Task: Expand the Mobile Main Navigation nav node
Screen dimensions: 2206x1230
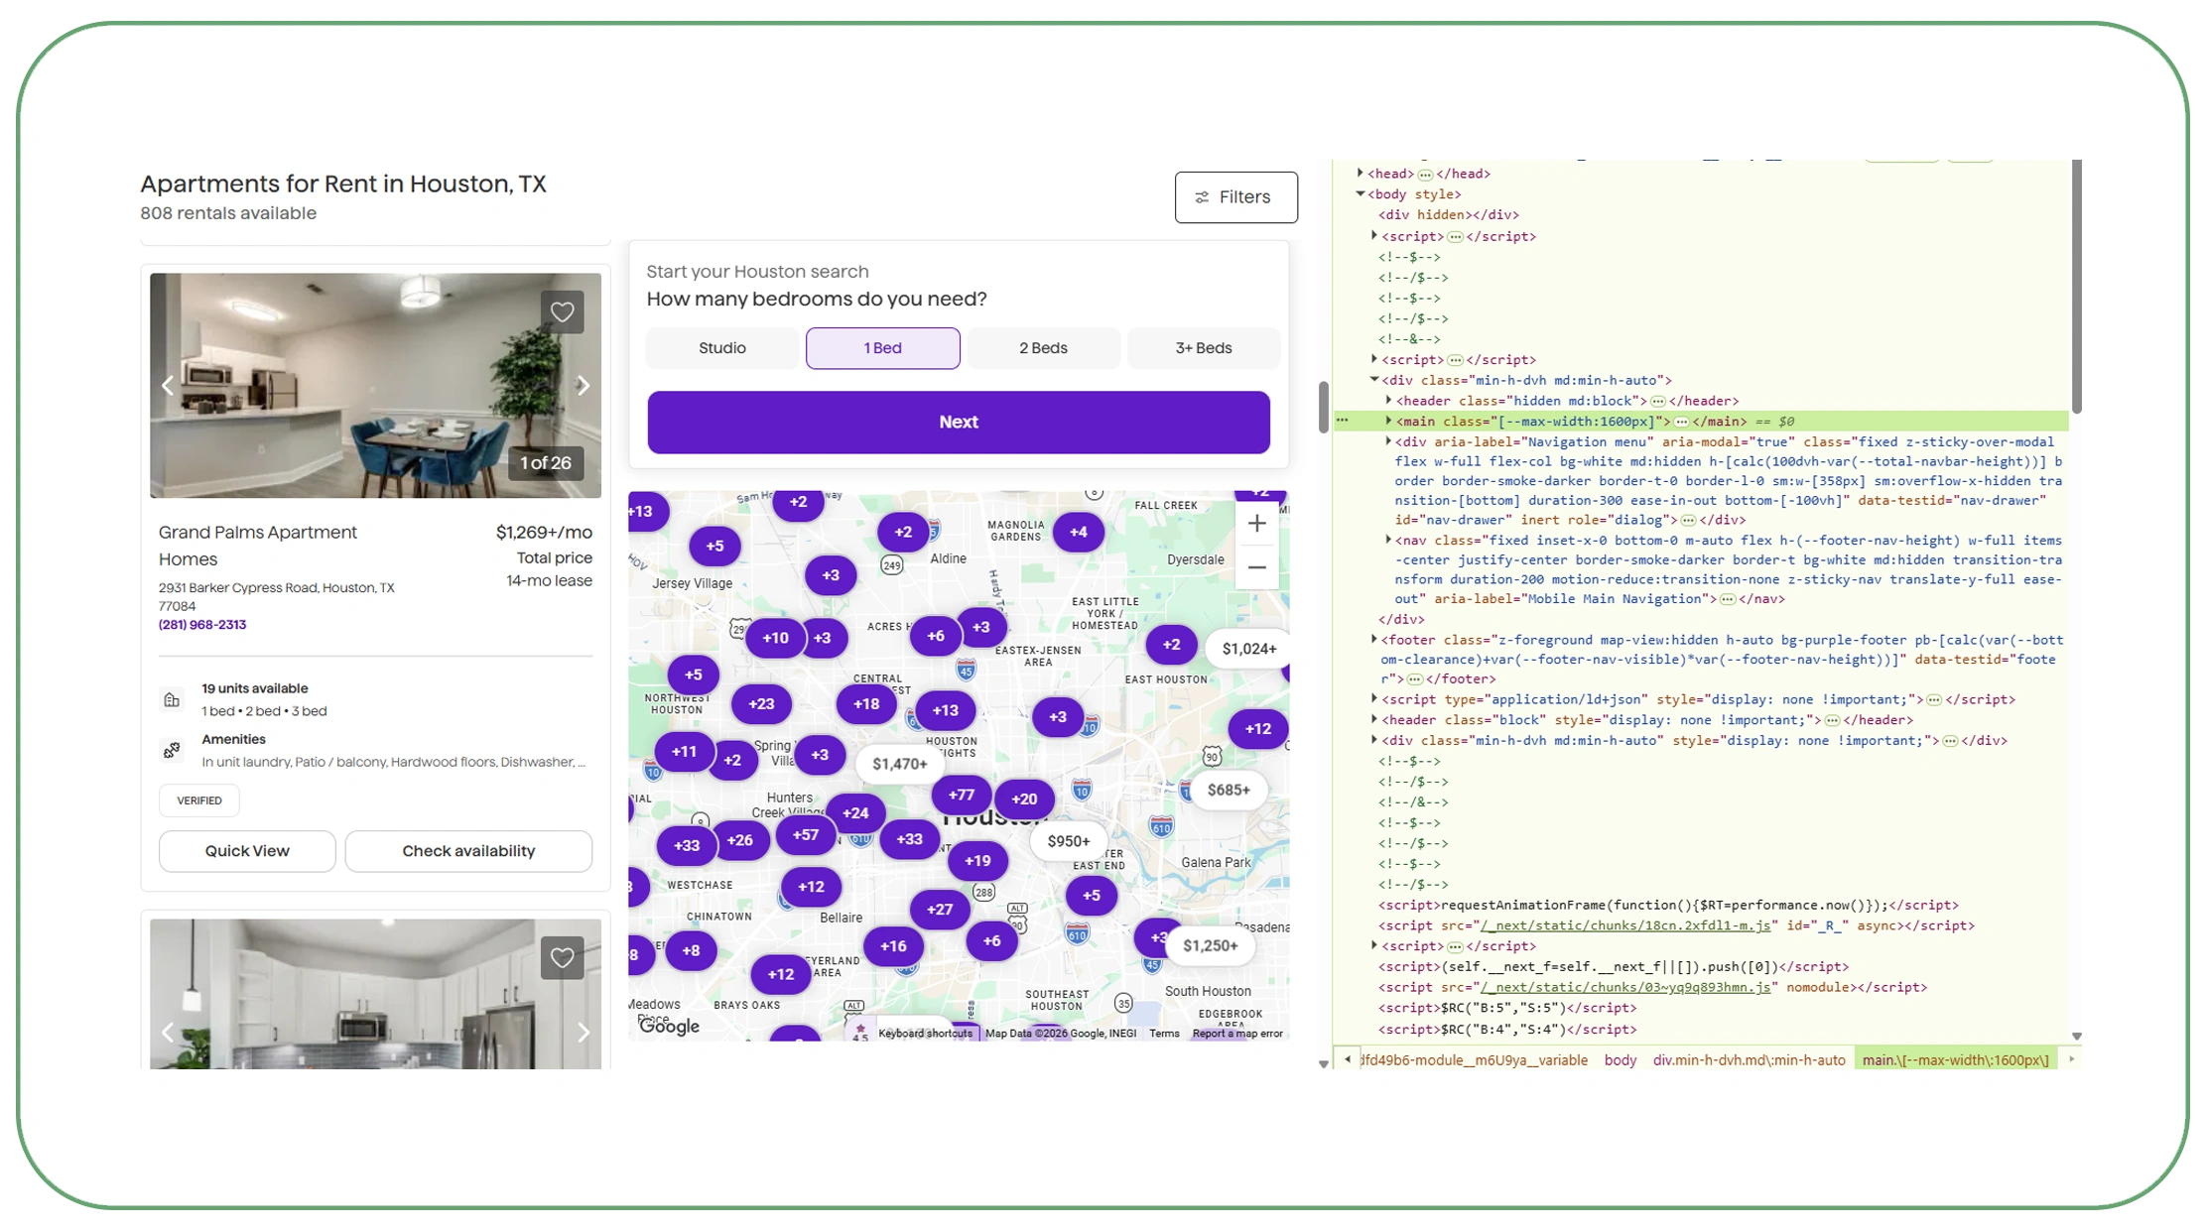Action: click(x=1388, y=541)
